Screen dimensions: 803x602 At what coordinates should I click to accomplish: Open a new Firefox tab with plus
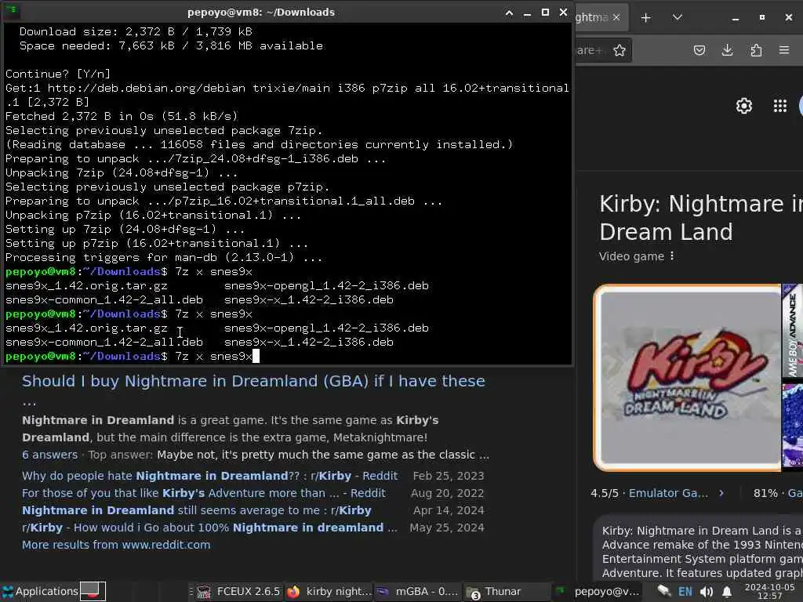click(x=646, y=18)
